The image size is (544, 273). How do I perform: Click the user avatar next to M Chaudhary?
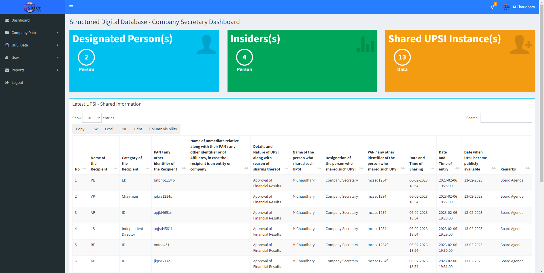point(507,7)
